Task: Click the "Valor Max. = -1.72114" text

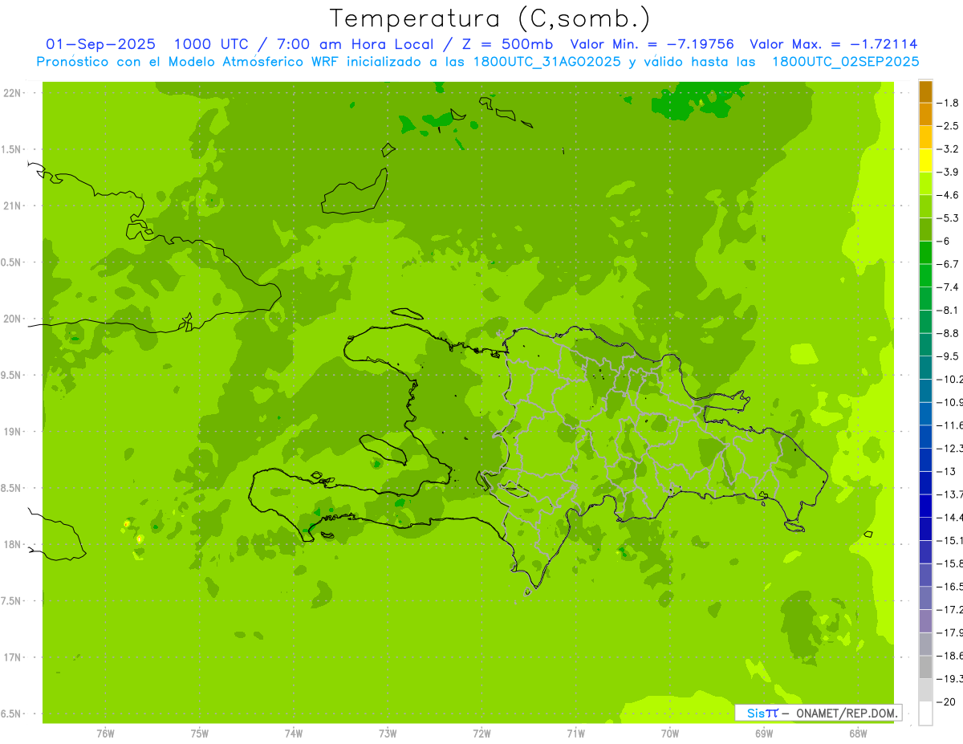Action: pos(833,44)
